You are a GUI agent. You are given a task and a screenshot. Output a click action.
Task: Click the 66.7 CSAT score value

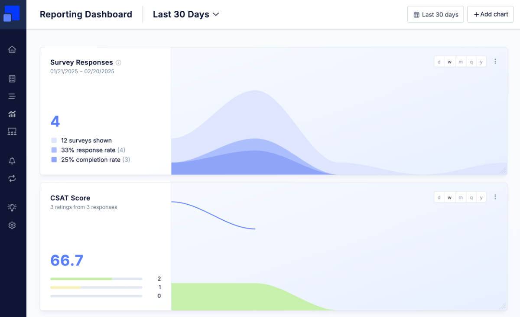(x=67, y=261)
